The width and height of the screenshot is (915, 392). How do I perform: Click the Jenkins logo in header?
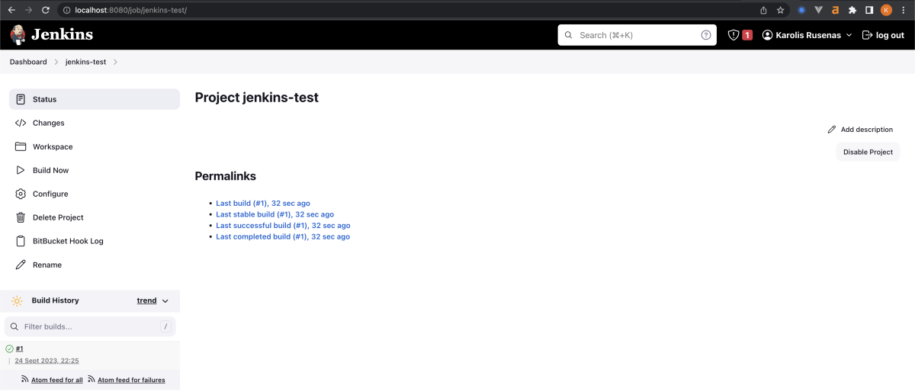pyautogui.click(x=51, y=34)
